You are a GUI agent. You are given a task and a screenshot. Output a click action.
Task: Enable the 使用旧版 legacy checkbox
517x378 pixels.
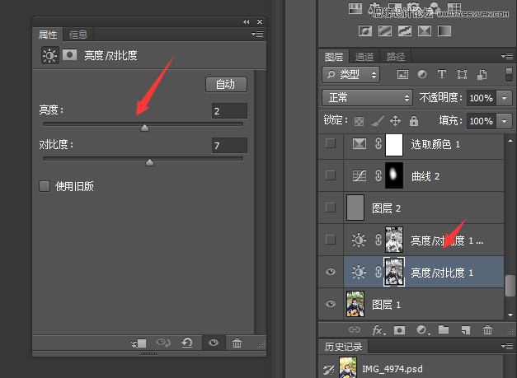tap(45, 186)
